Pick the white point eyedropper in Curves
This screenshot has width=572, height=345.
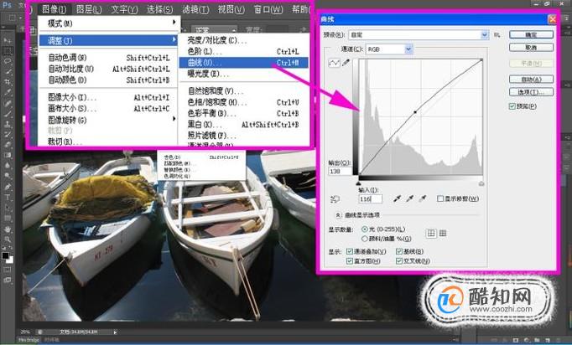pos(423,198)
